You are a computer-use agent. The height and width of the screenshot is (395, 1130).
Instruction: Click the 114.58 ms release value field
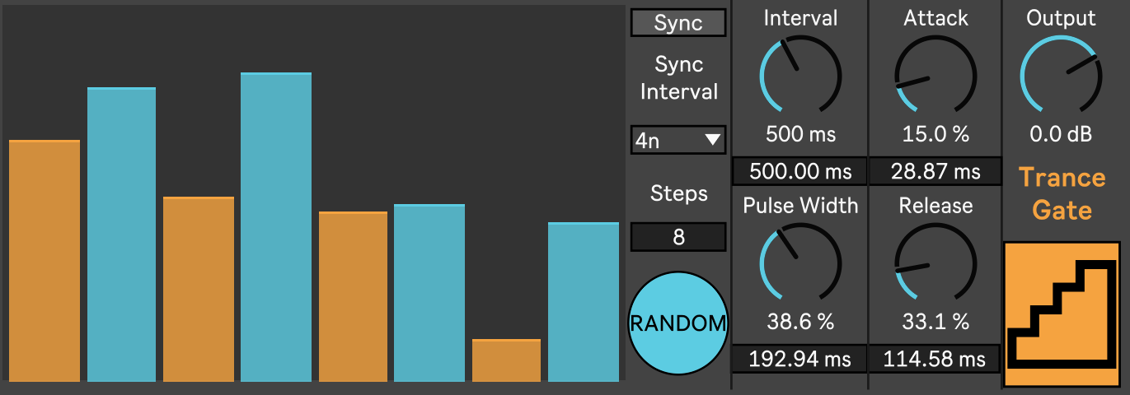coord(935,359)
